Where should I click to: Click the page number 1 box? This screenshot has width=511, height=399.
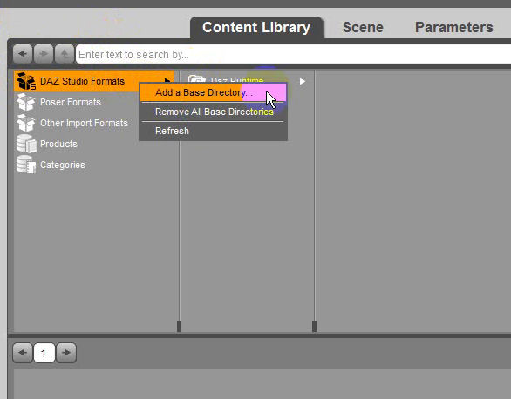pos(44,353)
